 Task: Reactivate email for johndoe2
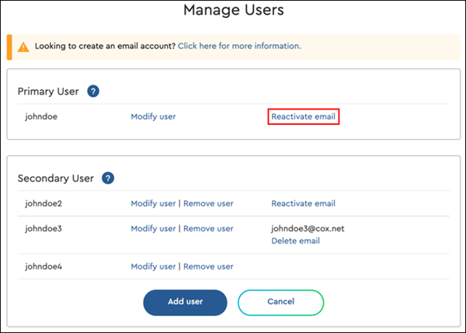[x=303, y=203]
